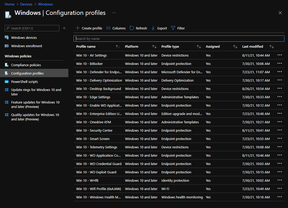Sort by Assigned column
The image size is (288, 208).
pyautogui.click(x=235, y=47)
